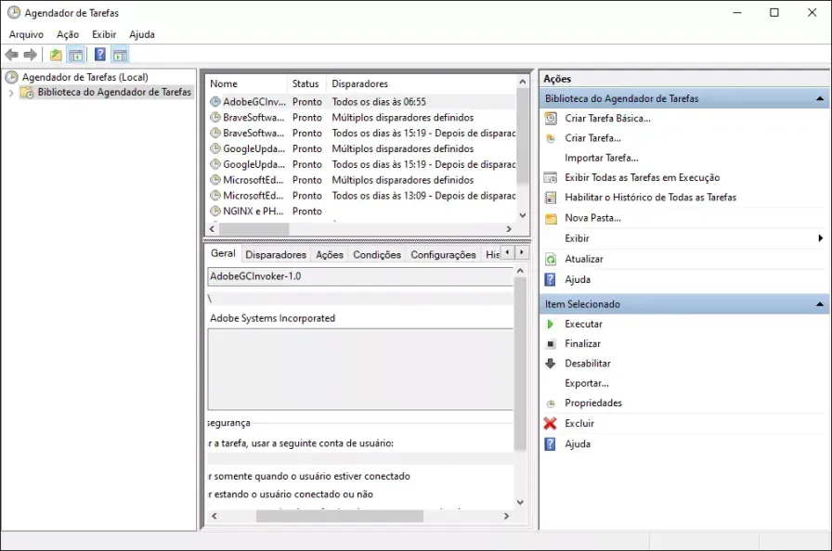Click the forward arrow toolbar icon
The image size is (832, 551).
31,55
